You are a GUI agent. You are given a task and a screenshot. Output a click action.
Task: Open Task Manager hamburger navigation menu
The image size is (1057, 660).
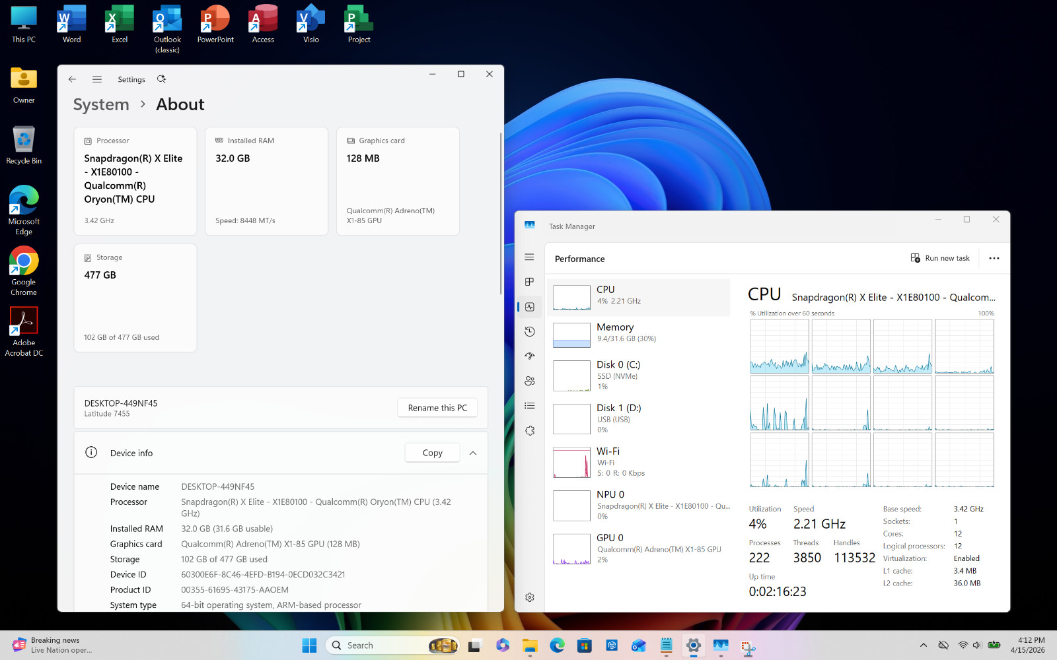529,257
